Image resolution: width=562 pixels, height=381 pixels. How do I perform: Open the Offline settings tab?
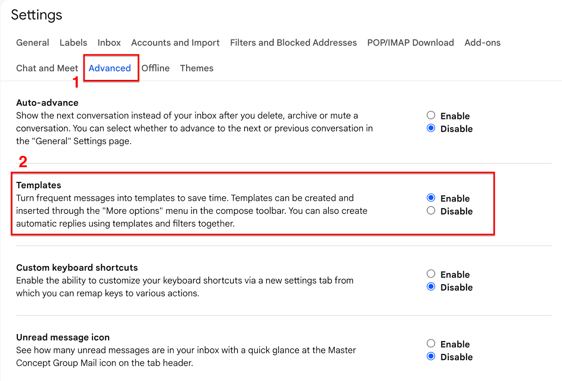pyautogui.click(x=156, y=68)
